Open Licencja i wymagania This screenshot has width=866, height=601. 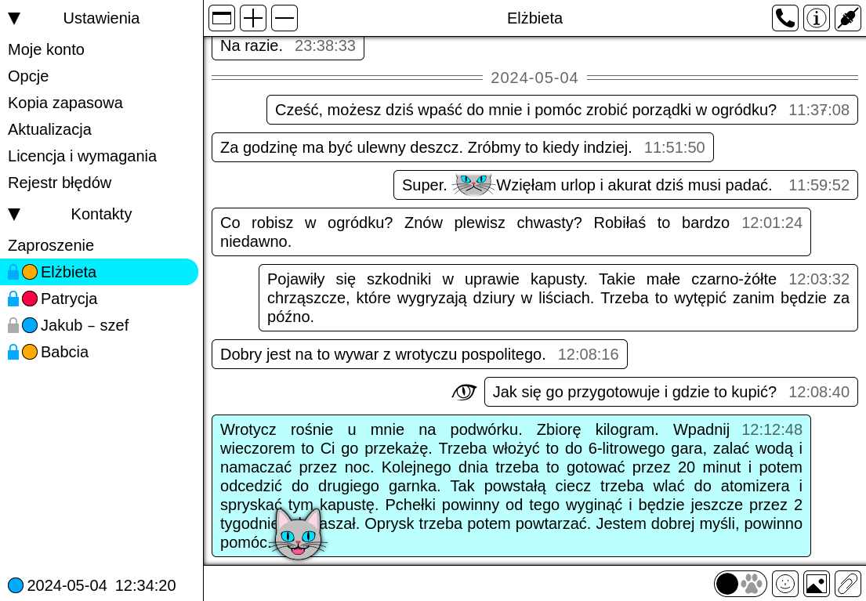(x=82, y=156)
